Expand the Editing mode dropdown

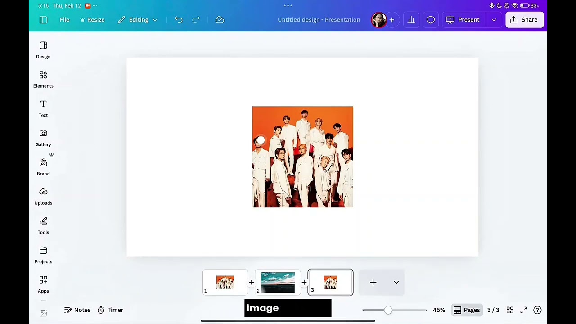point(137,20)
